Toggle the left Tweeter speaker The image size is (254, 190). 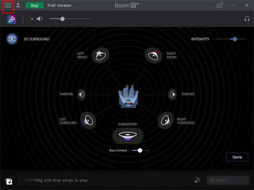point(81,94)
